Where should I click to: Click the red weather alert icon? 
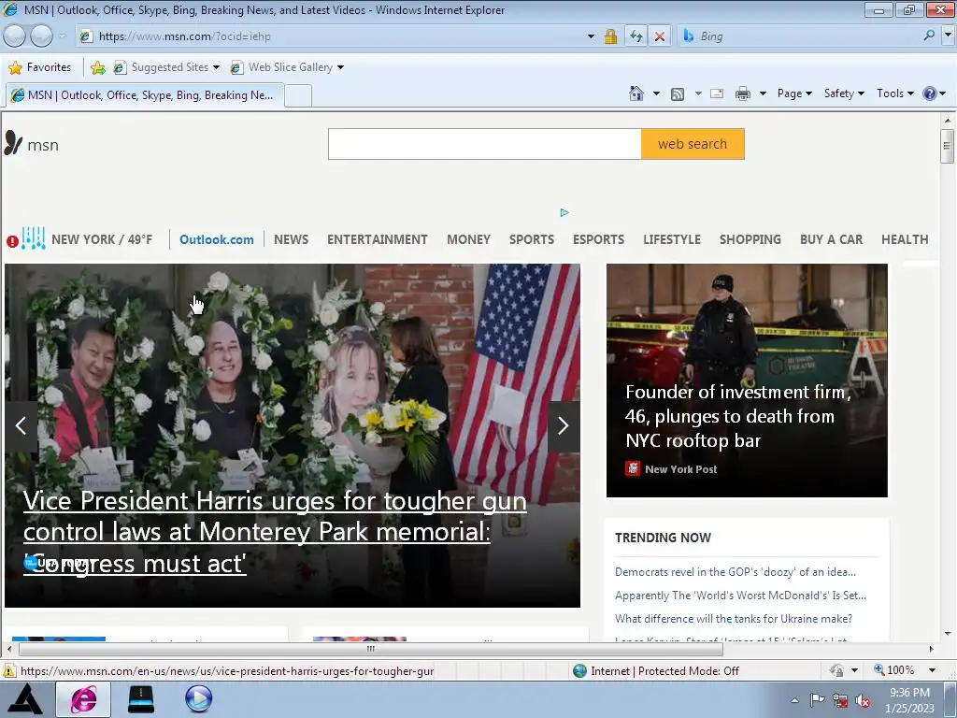12,241
